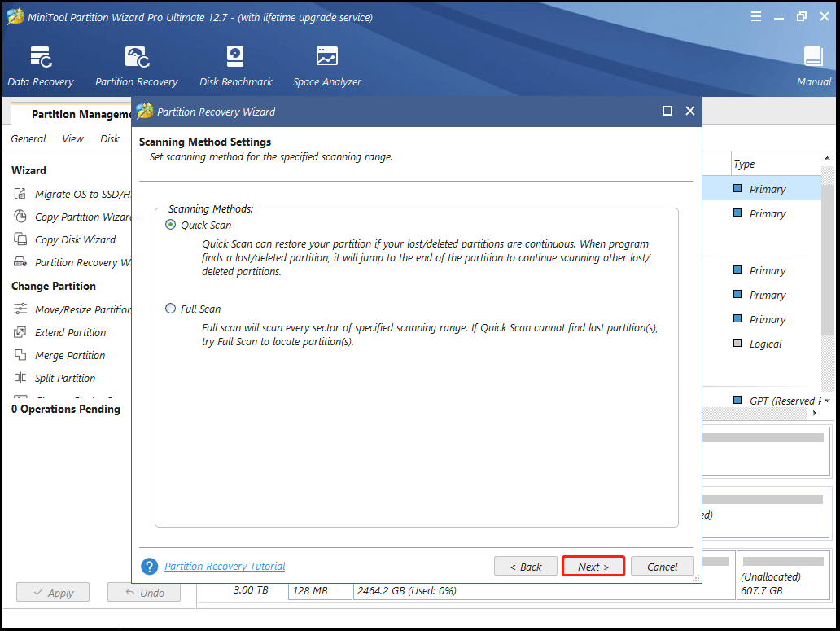840x631 pixels.
Task: Click the Extend Partition icon
Action: pos(20,332)
